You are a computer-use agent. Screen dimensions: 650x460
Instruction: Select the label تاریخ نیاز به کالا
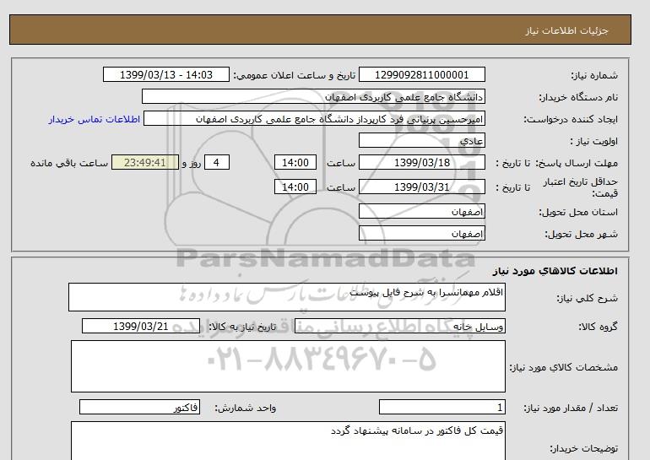click(x=242, y=327)
